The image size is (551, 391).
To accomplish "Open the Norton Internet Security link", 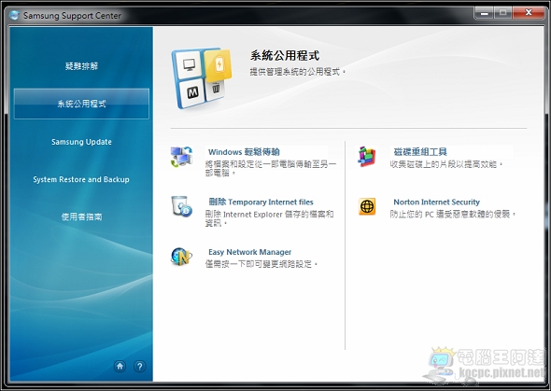I will pyautogui.click(x=436, y=202).
